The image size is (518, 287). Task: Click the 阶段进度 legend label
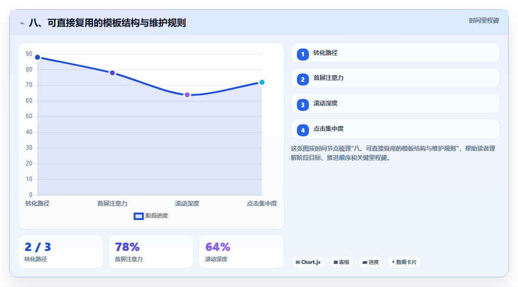point(157,216)
